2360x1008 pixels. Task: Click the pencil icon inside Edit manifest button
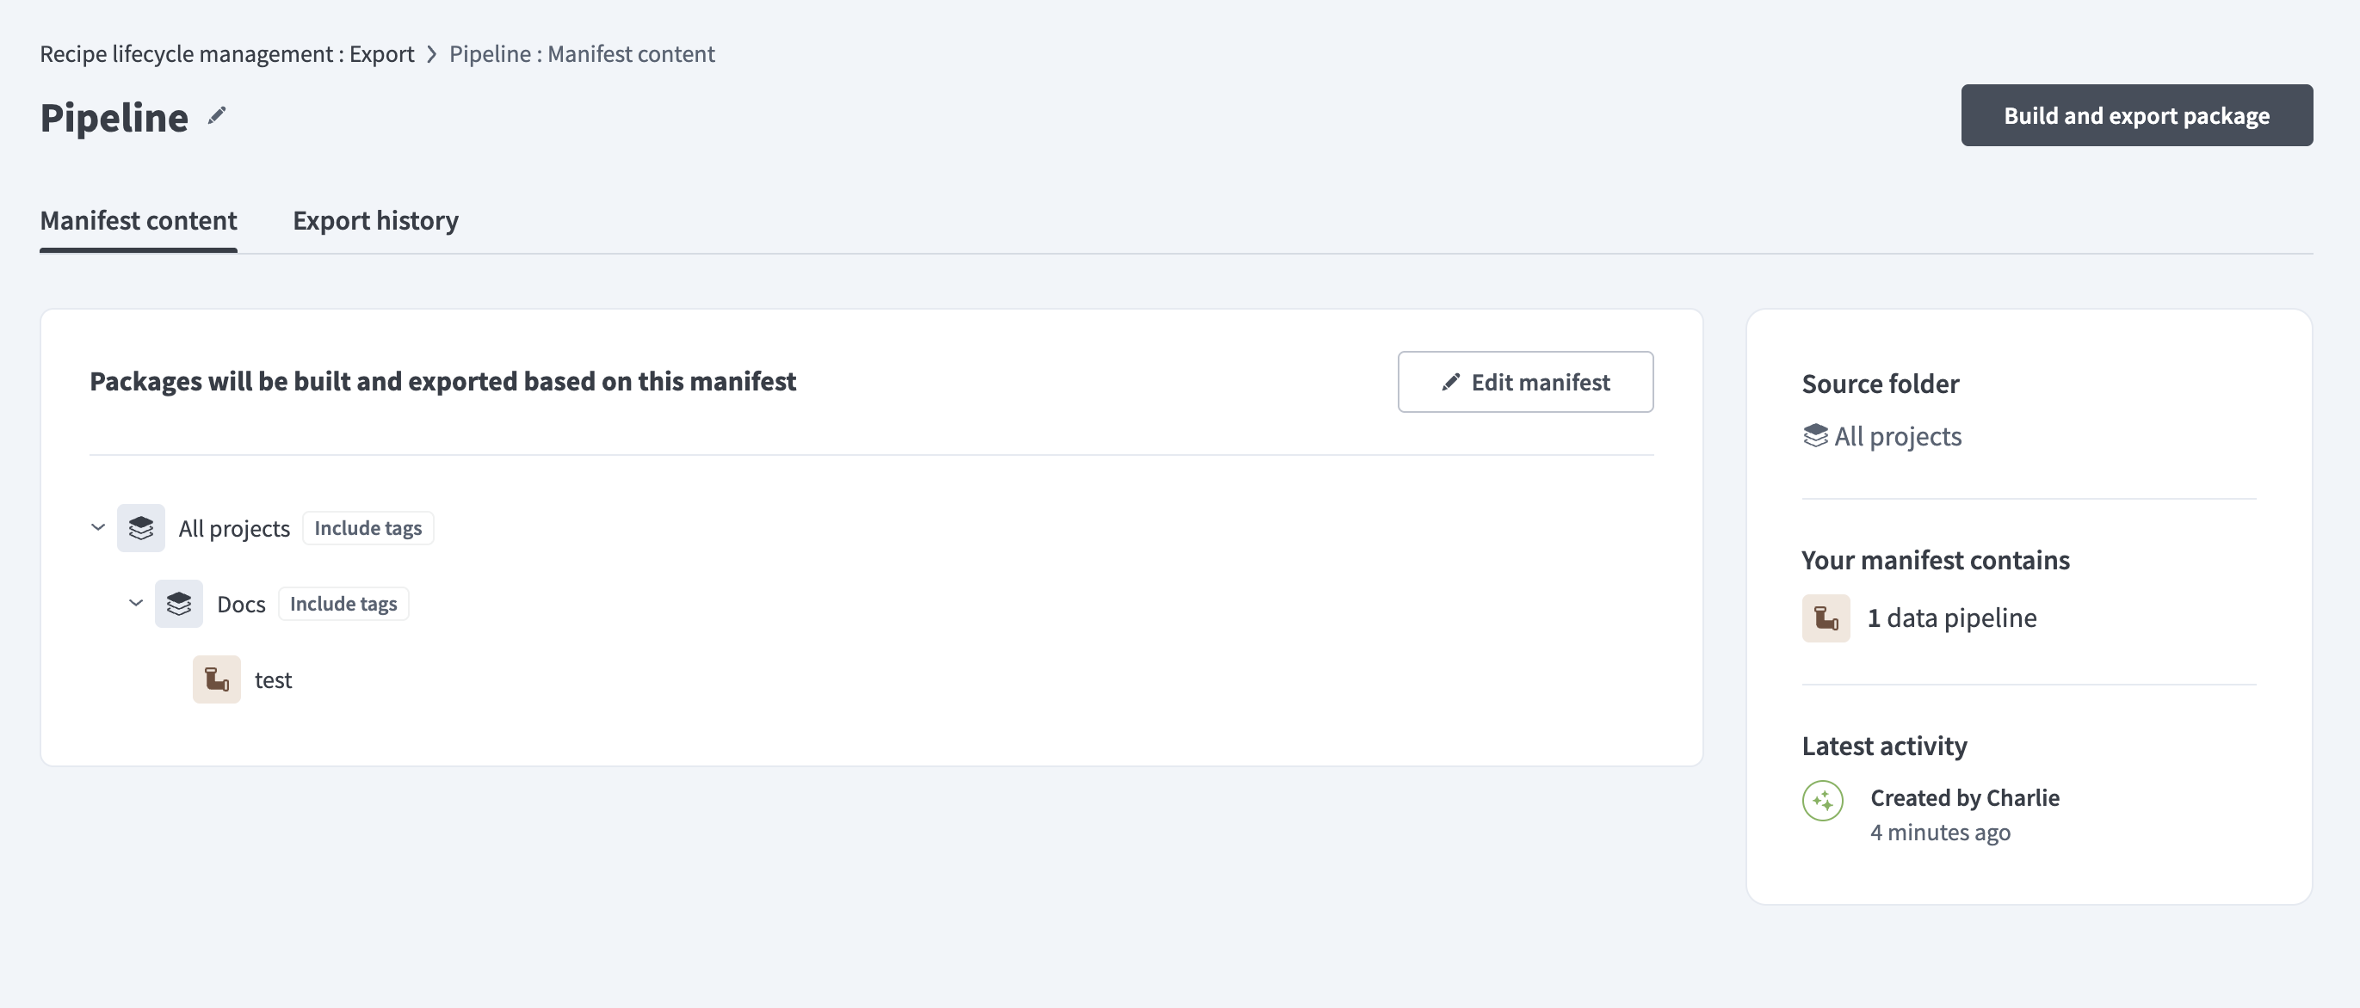coord(1450,382)
